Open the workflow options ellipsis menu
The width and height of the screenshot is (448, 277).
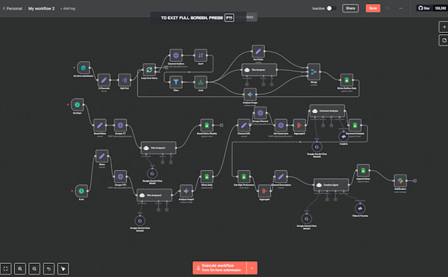[401, 9]
